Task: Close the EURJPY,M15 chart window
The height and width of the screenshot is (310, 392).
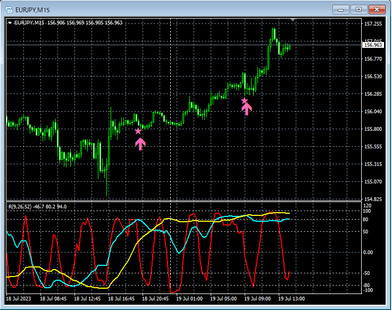Action: [377, 10]
